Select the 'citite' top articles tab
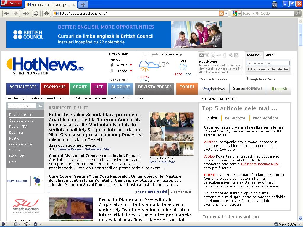Image resolution: width=303 pixels, height=227 pixels. 212,118
